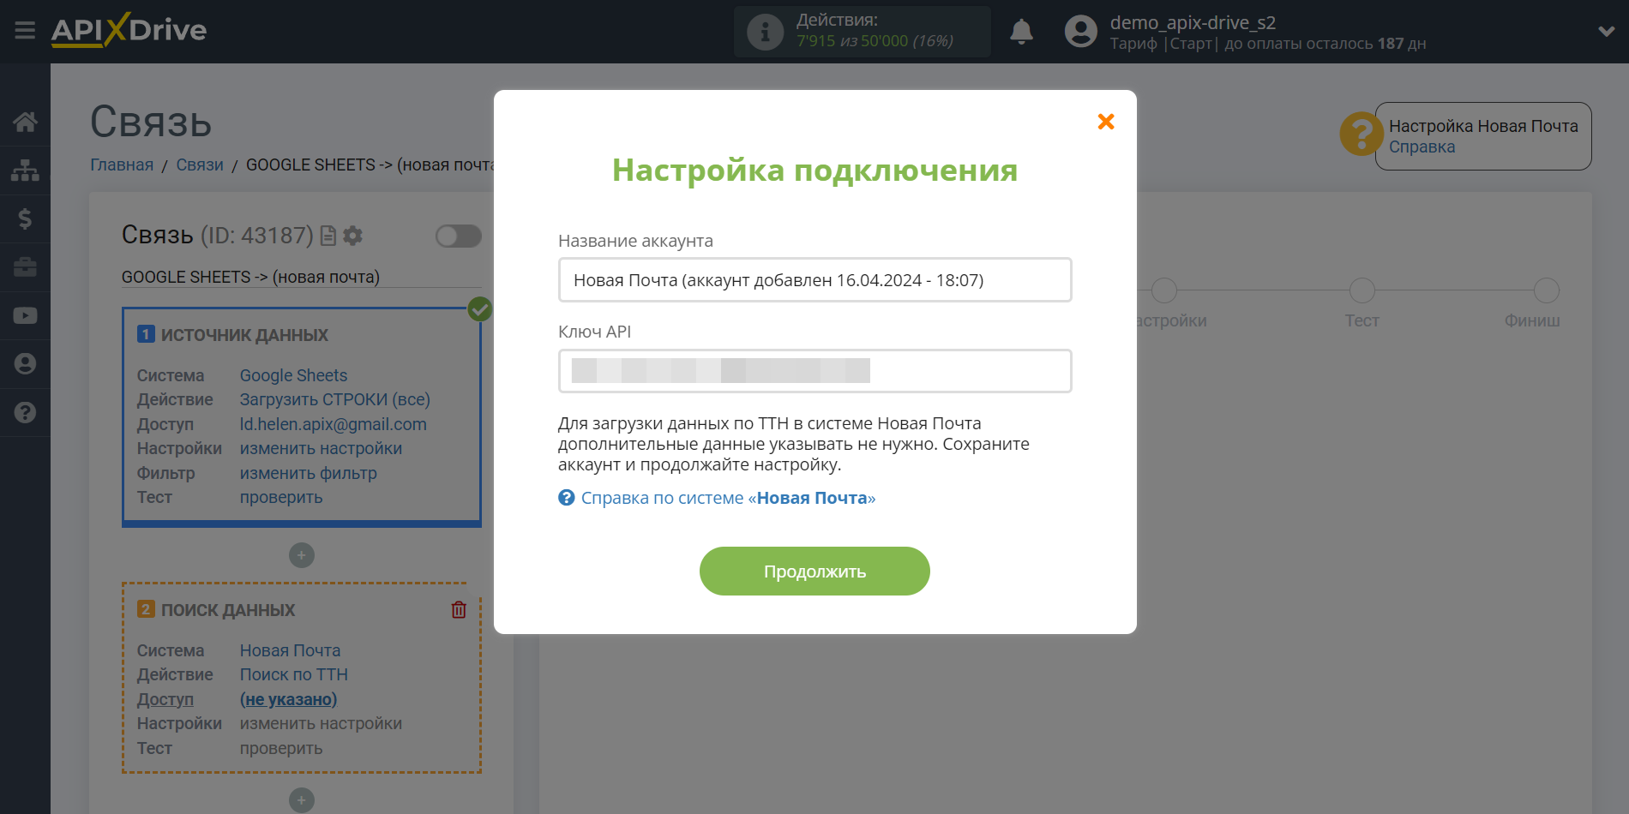This screenshot has width=1629, height=814.
Task: Open the profile sidebar icon
Action: [25, 364]
